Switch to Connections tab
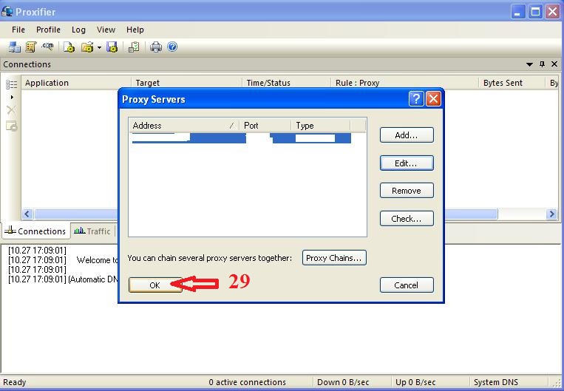Screen dimensions: 564x391 [35, 231]
